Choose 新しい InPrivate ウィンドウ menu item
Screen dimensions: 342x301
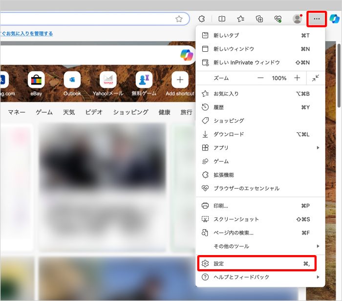point(247,63)
